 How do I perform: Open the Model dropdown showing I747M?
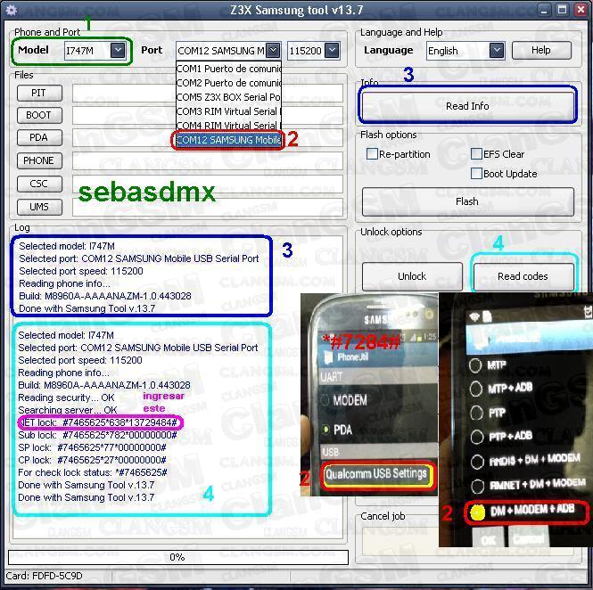click(117, 51)
